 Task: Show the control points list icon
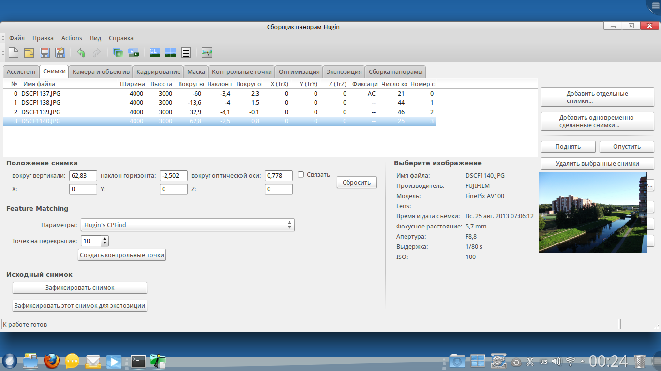[x=186, y=53]
